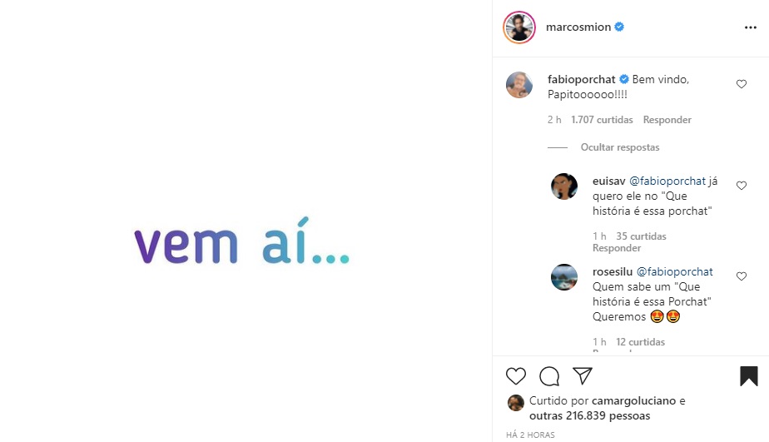Open marcosmion profile picture
This screenshot has height=442, width=769.
click(x=519, y=27)
